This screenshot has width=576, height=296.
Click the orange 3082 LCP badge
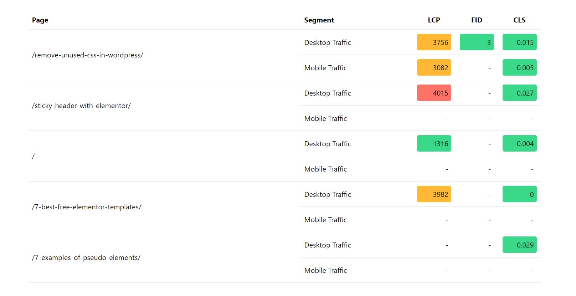pos(434,67)
